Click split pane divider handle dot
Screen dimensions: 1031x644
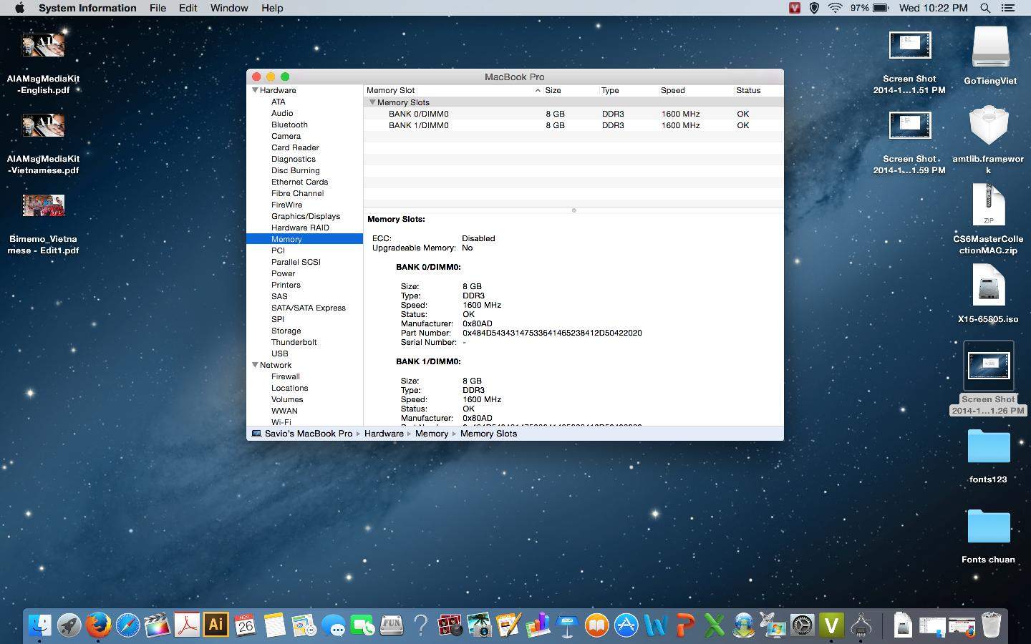pos(573,210)
